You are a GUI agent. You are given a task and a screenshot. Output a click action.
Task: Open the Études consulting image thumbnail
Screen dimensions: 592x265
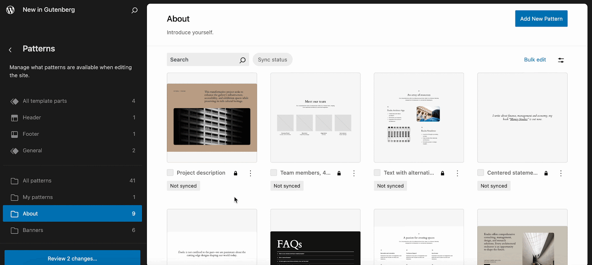(522, 237)
